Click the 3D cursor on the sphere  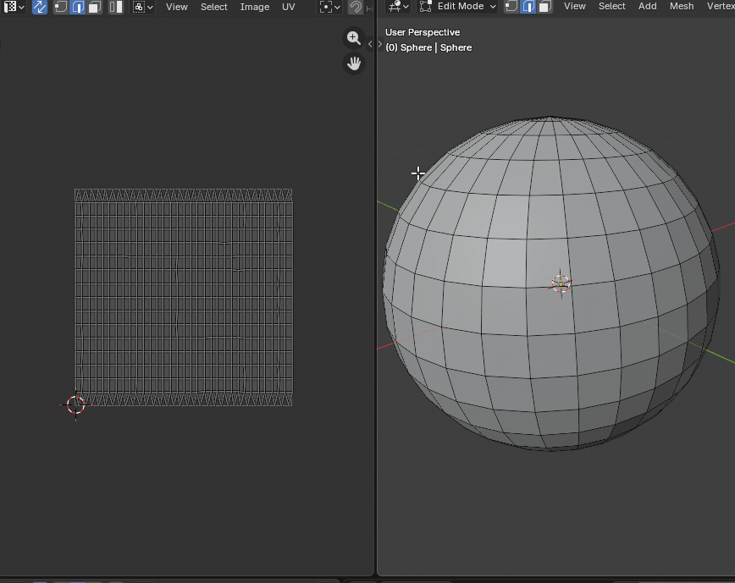coord(561,283)
